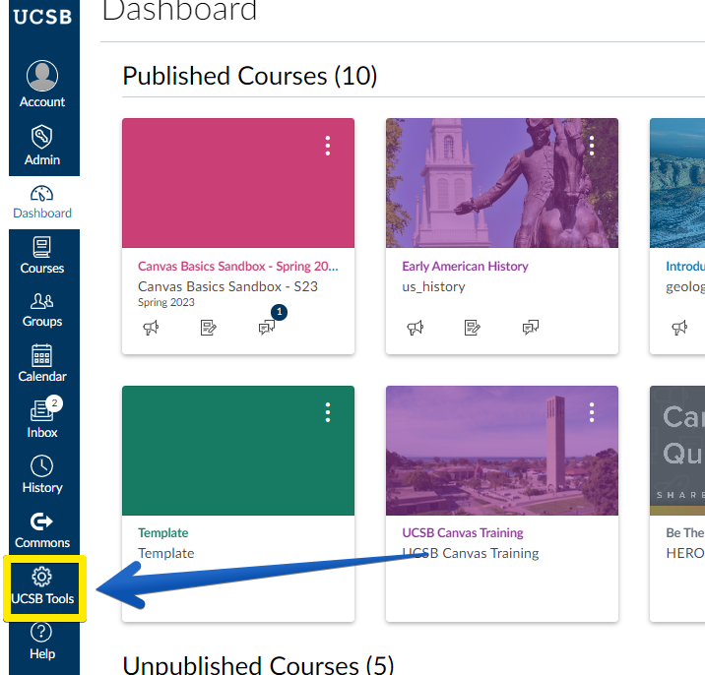
Task: Click the "Spring 2023" term label
Action: pyautogui.click(x=165, y=302)
